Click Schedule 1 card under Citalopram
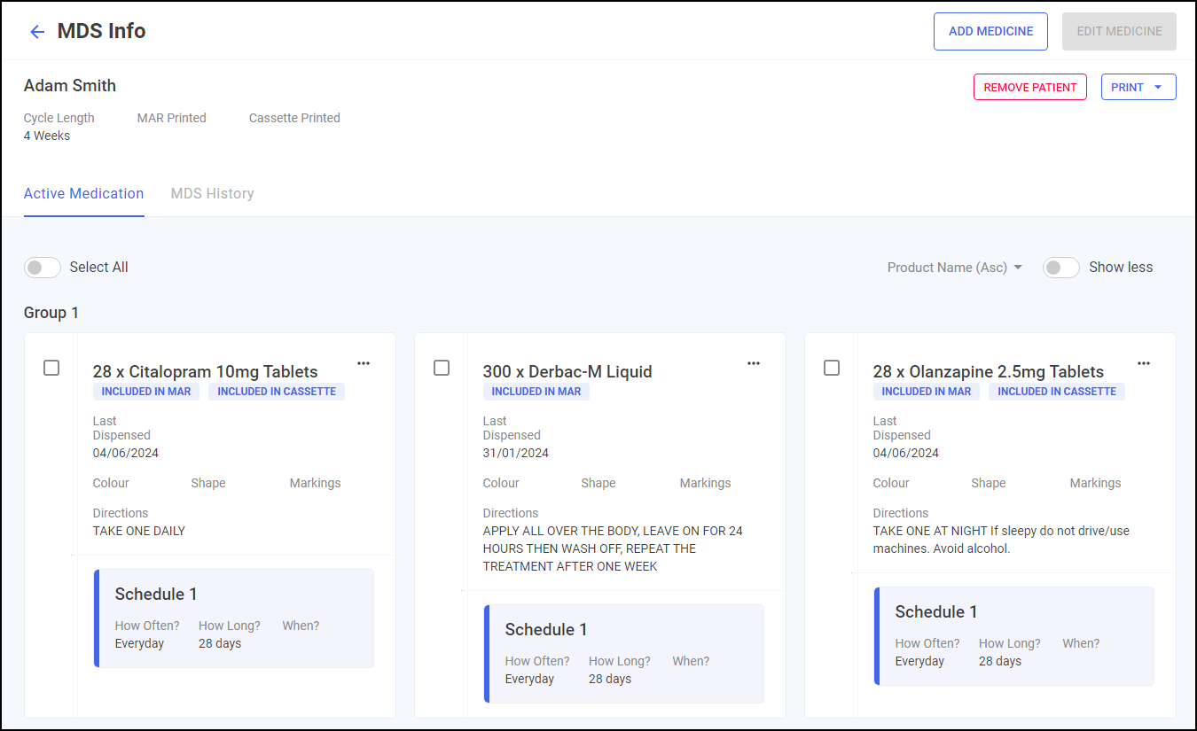Viewport: 1197px width, 731px height. pyautogui.click(x=234, y=618)
